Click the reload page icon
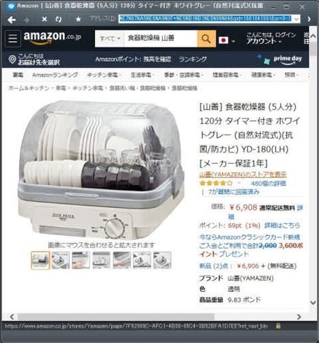 59,19
